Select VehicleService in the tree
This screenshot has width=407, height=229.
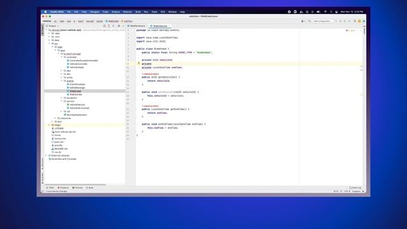(77, 104)
